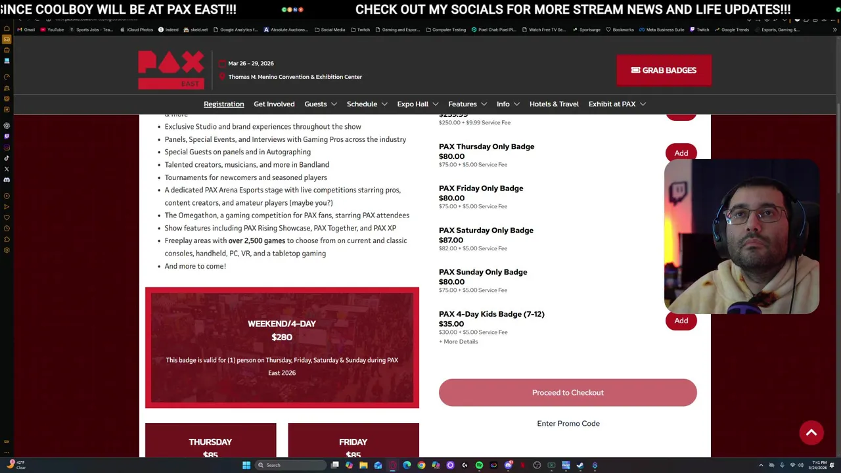Open browser sidebar settings gear
The image size is (841, 473).
(x=7, y=250)
